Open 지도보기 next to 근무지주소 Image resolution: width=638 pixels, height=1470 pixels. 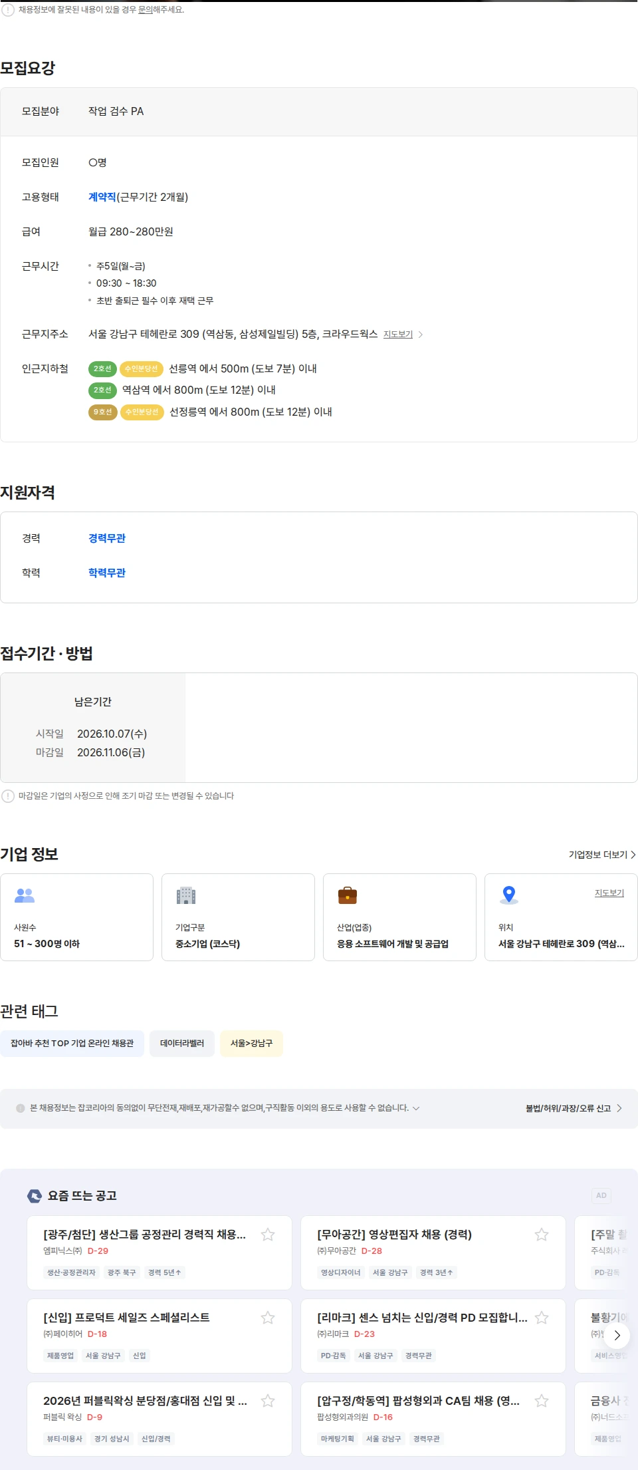coord(403,335)
